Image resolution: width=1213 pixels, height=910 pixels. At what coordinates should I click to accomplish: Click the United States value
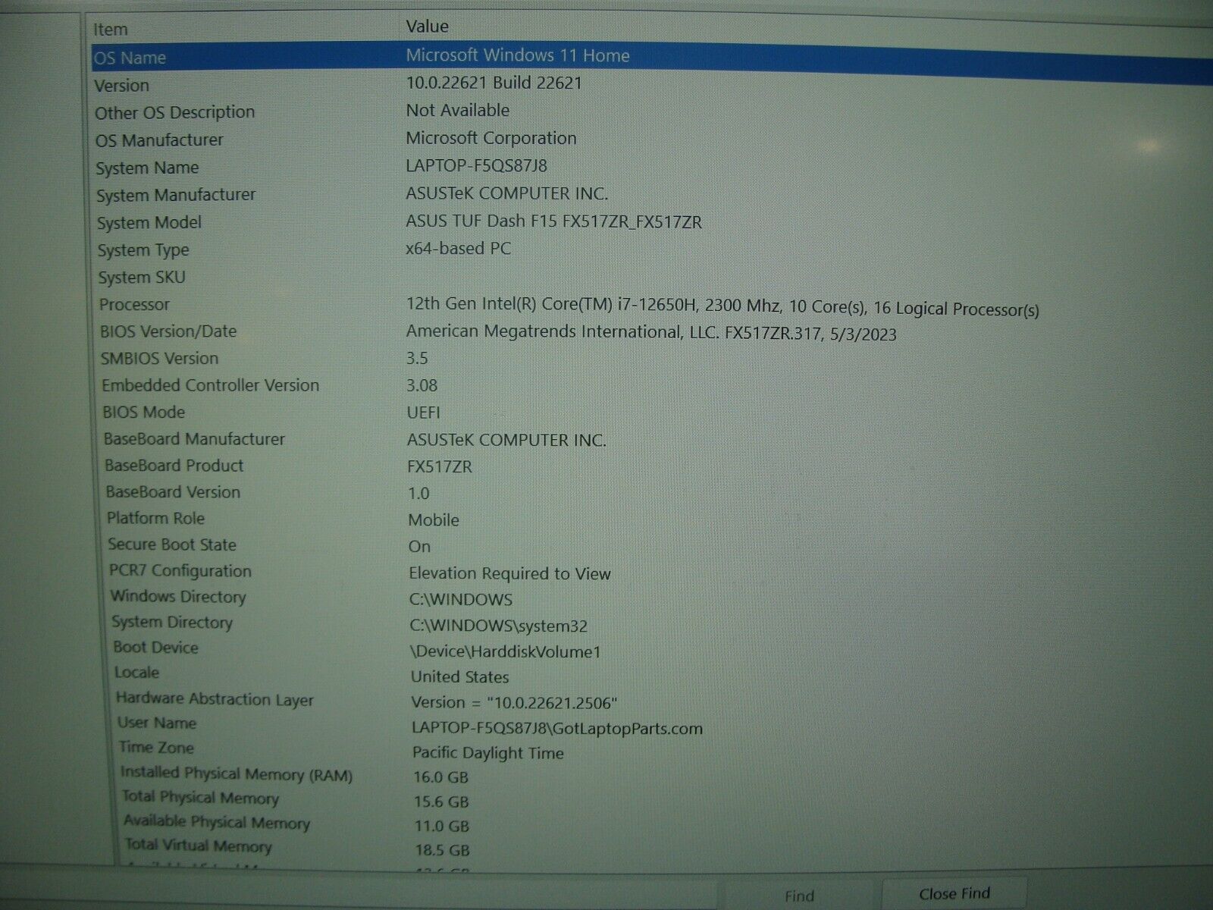tap(460, 676)
